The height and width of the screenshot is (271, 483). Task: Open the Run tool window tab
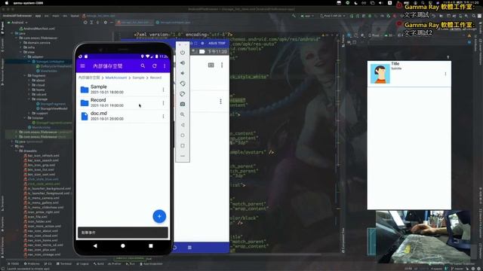point(131,263)
